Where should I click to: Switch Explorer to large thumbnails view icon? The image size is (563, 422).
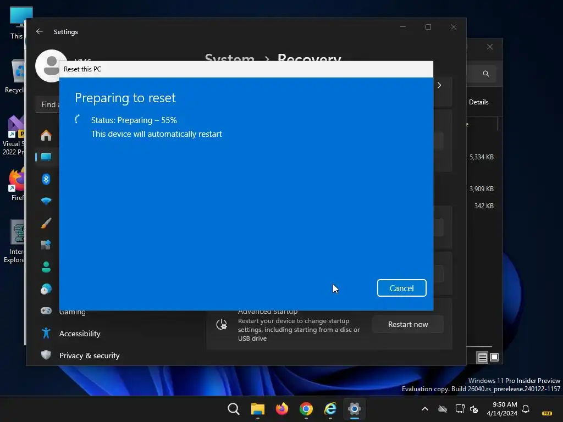[x=494, y=357]
